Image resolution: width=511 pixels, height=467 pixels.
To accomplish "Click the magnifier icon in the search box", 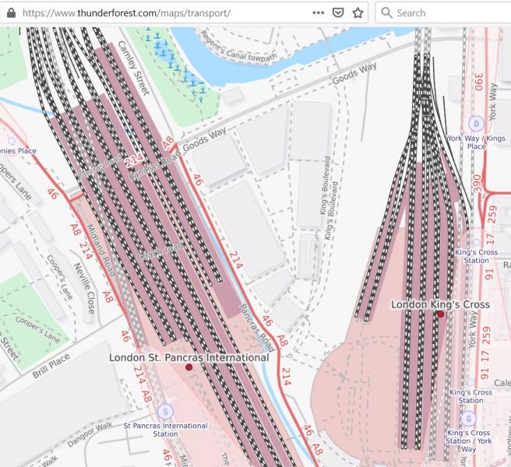I will (x=386, y=12).
